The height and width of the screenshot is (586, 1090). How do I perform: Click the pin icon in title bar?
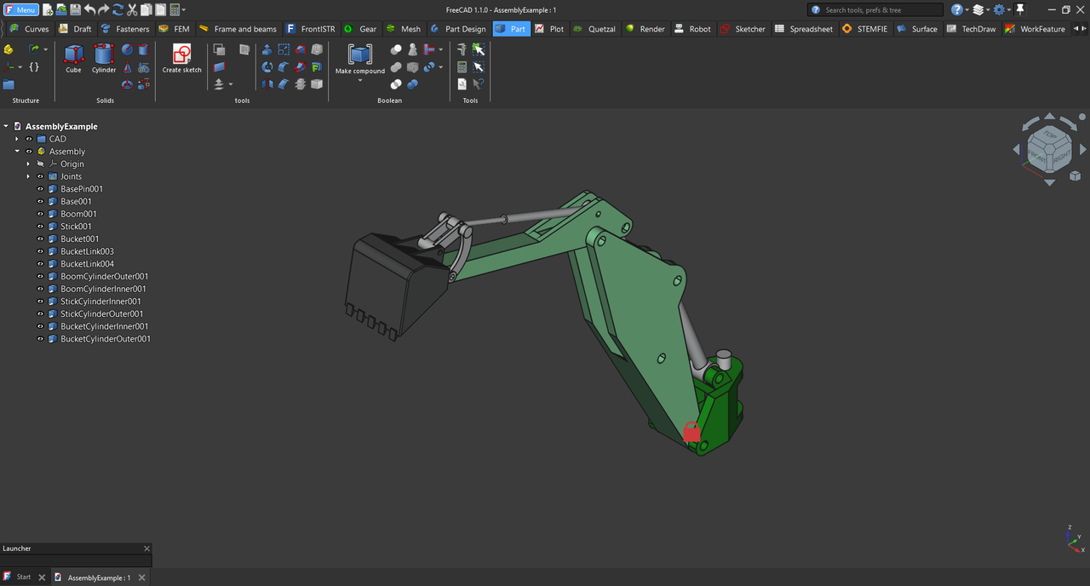(1020, 9)
